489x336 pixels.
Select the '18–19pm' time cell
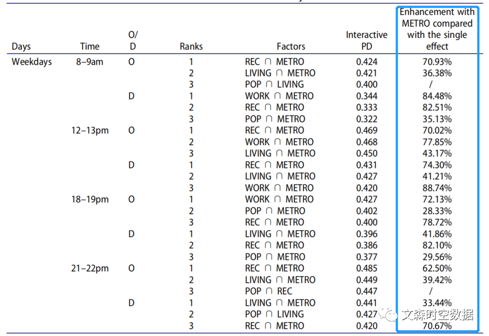[x=90, y=199]
